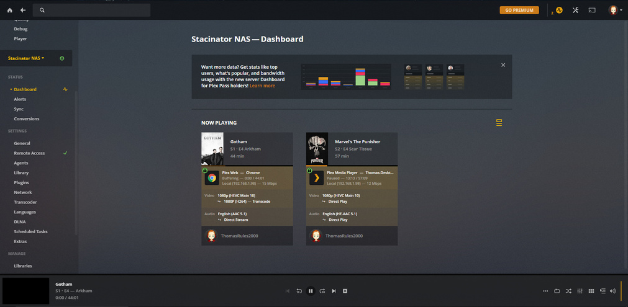Click Gotham title in player bar

tap(64, 284)
